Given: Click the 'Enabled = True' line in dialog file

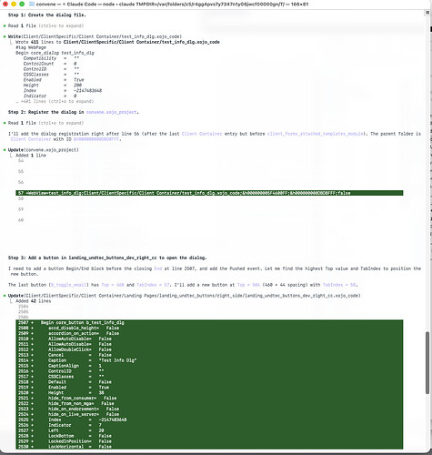Looking at the screenshot, I should pyautogui.click(x=54, y=80).
